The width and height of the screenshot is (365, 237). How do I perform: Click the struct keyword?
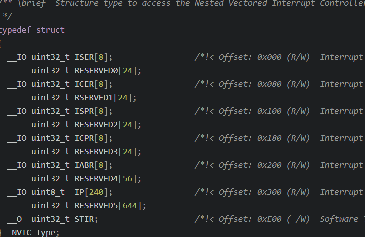pyautogui.click(x=50, y=30)
